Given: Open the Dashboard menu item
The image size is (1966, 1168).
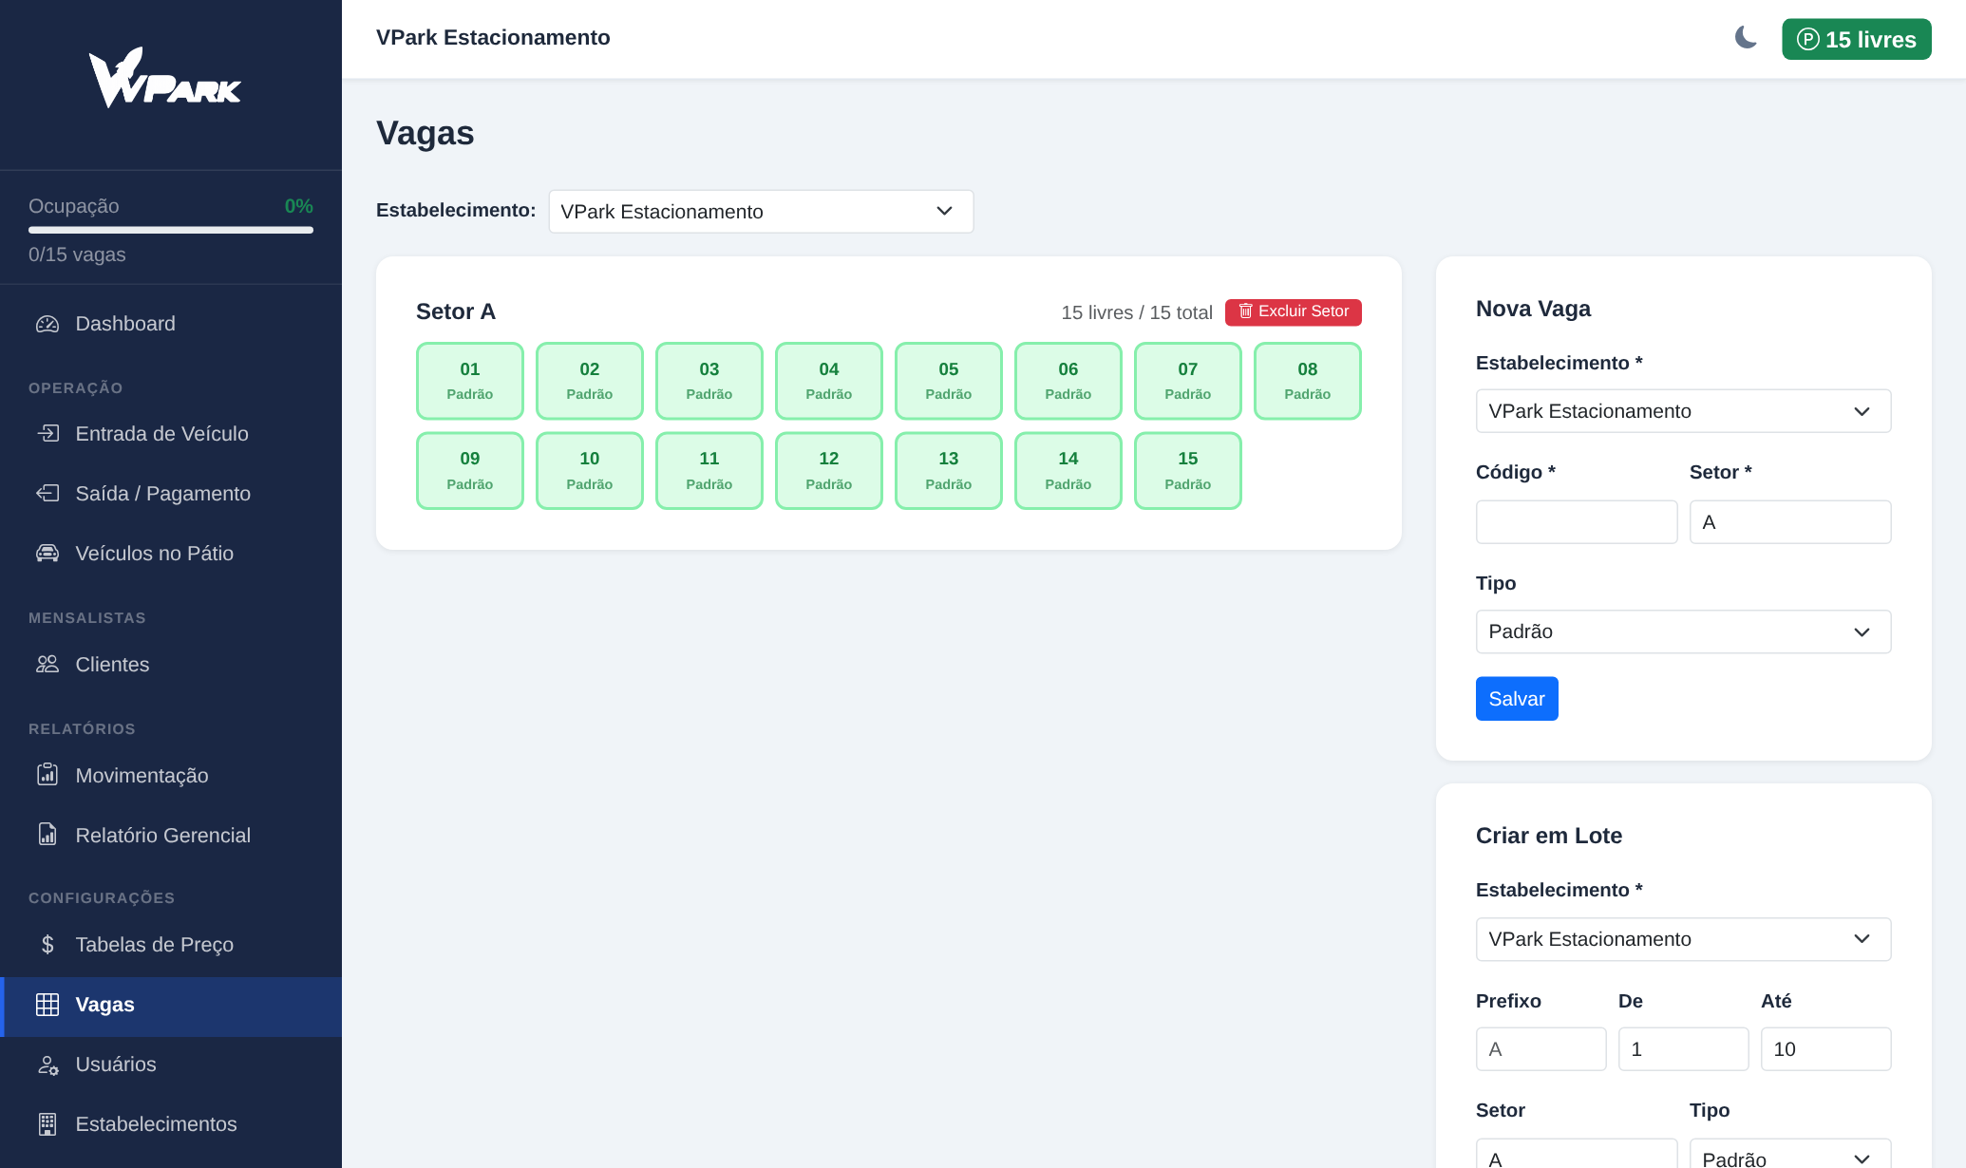Looking at the screenshot, I should pyautogui.click(x=171, y=324).
